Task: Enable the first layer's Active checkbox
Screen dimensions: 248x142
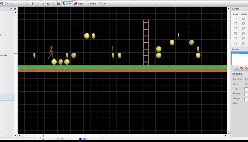Action: [x=235, y=19]
